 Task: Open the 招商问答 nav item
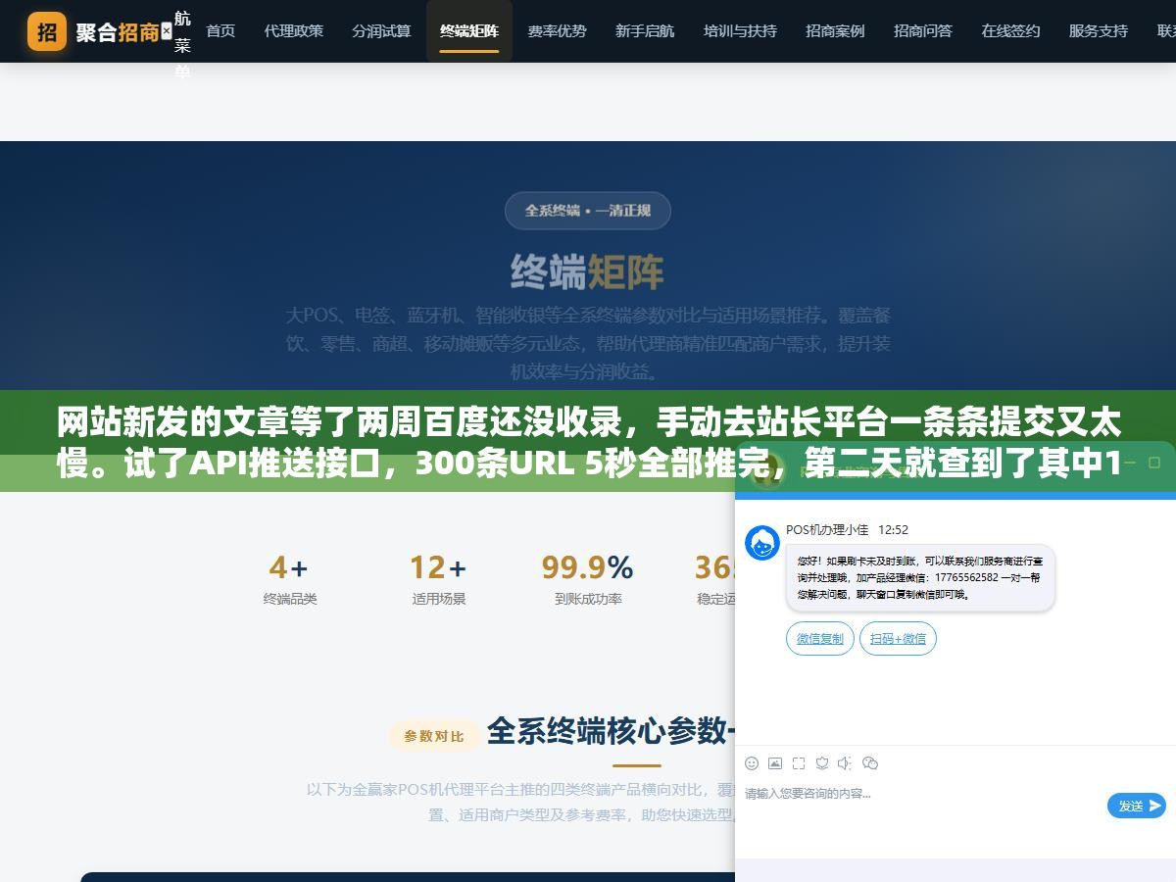click(923, 31)
